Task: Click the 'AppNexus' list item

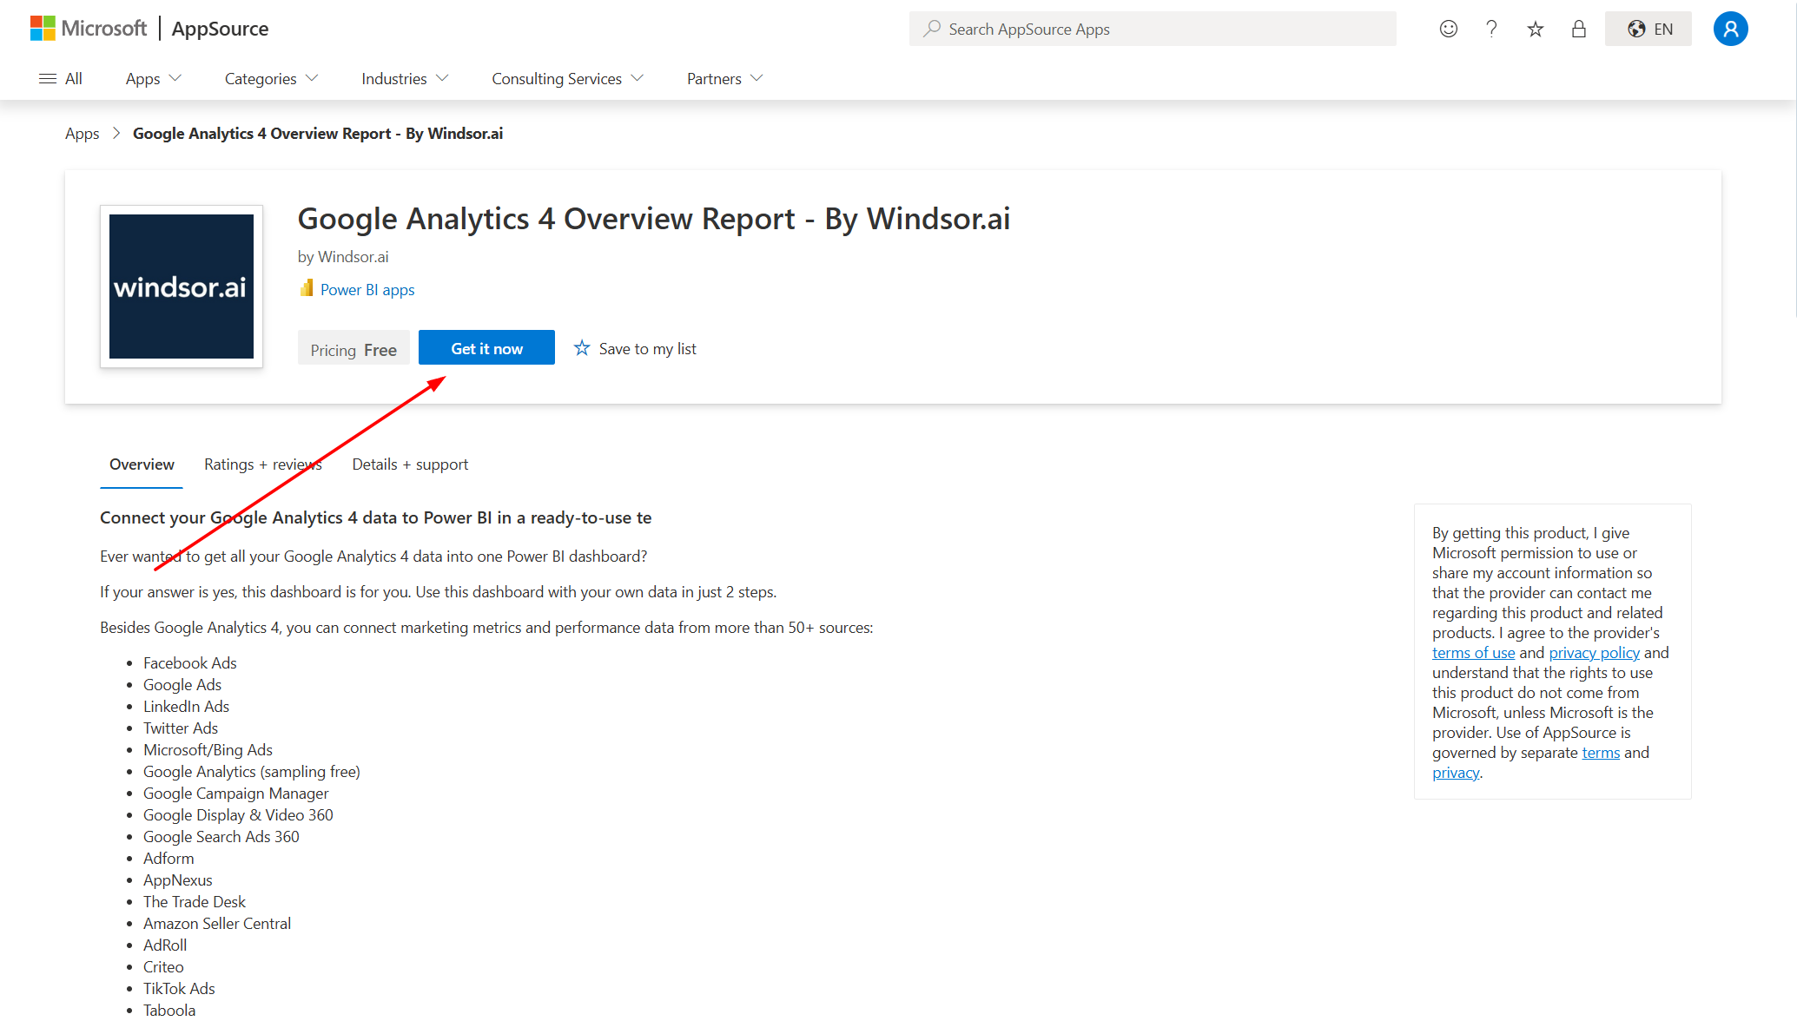Action: click(x=178, y=880)
